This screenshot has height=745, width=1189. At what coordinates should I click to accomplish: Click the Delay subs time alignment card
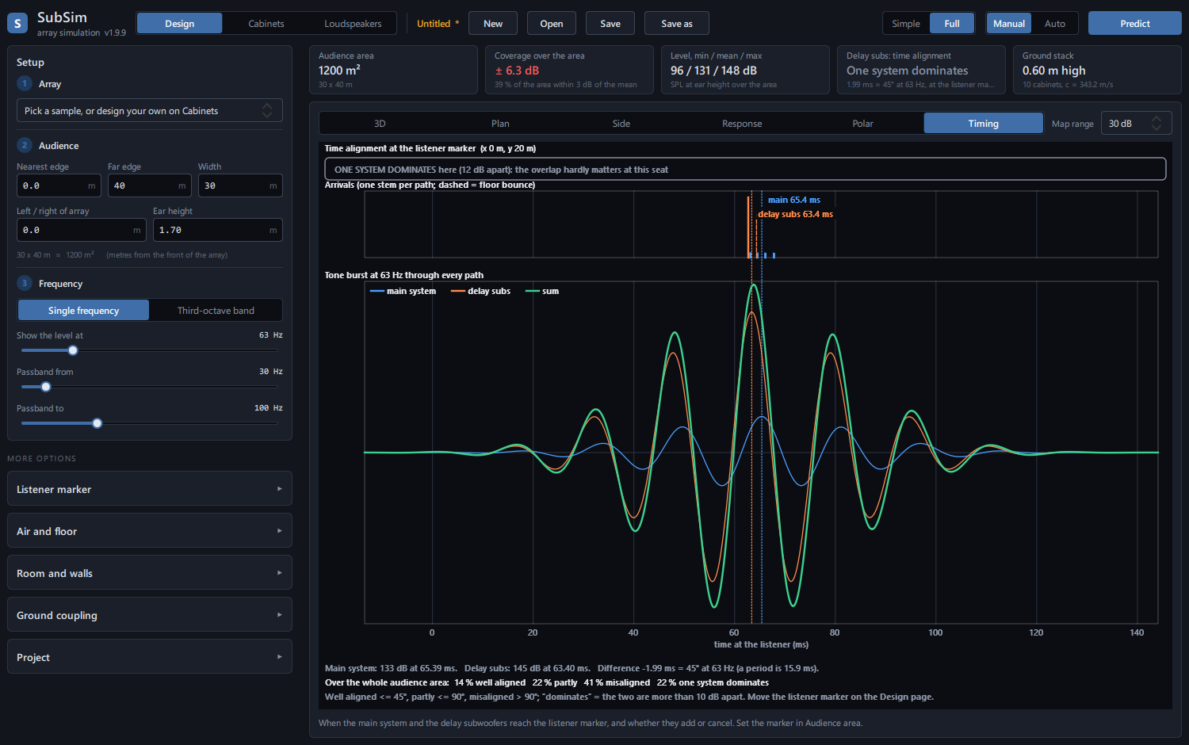(921, 70)
